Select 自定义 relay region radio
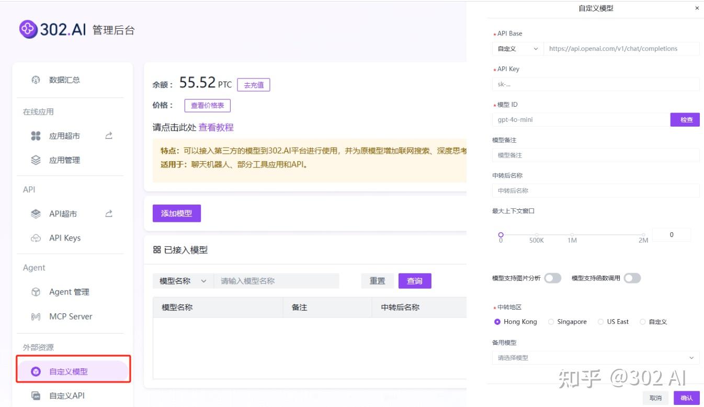Viewport: 704px width, 407px height. [643, 322]
